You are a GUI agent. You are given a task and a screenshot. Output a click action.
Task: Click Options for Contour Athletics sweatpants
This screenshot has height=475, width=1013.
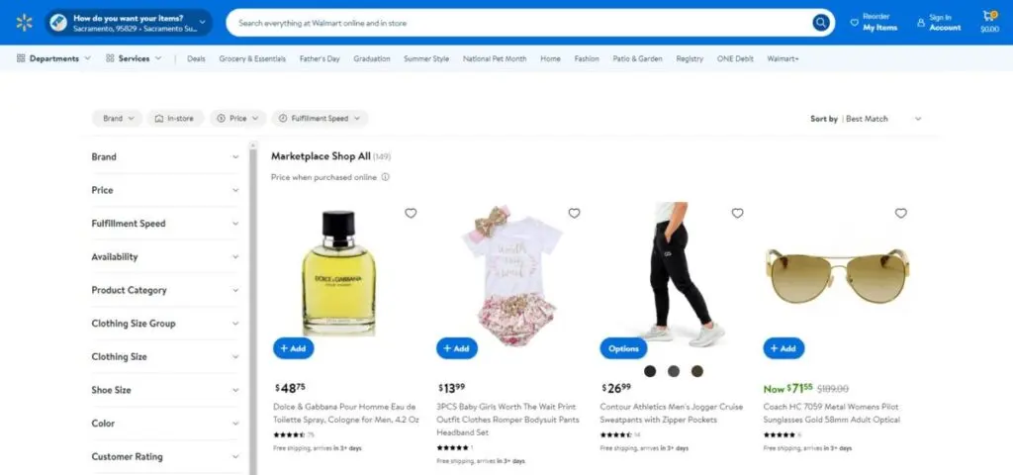[623, 348]
